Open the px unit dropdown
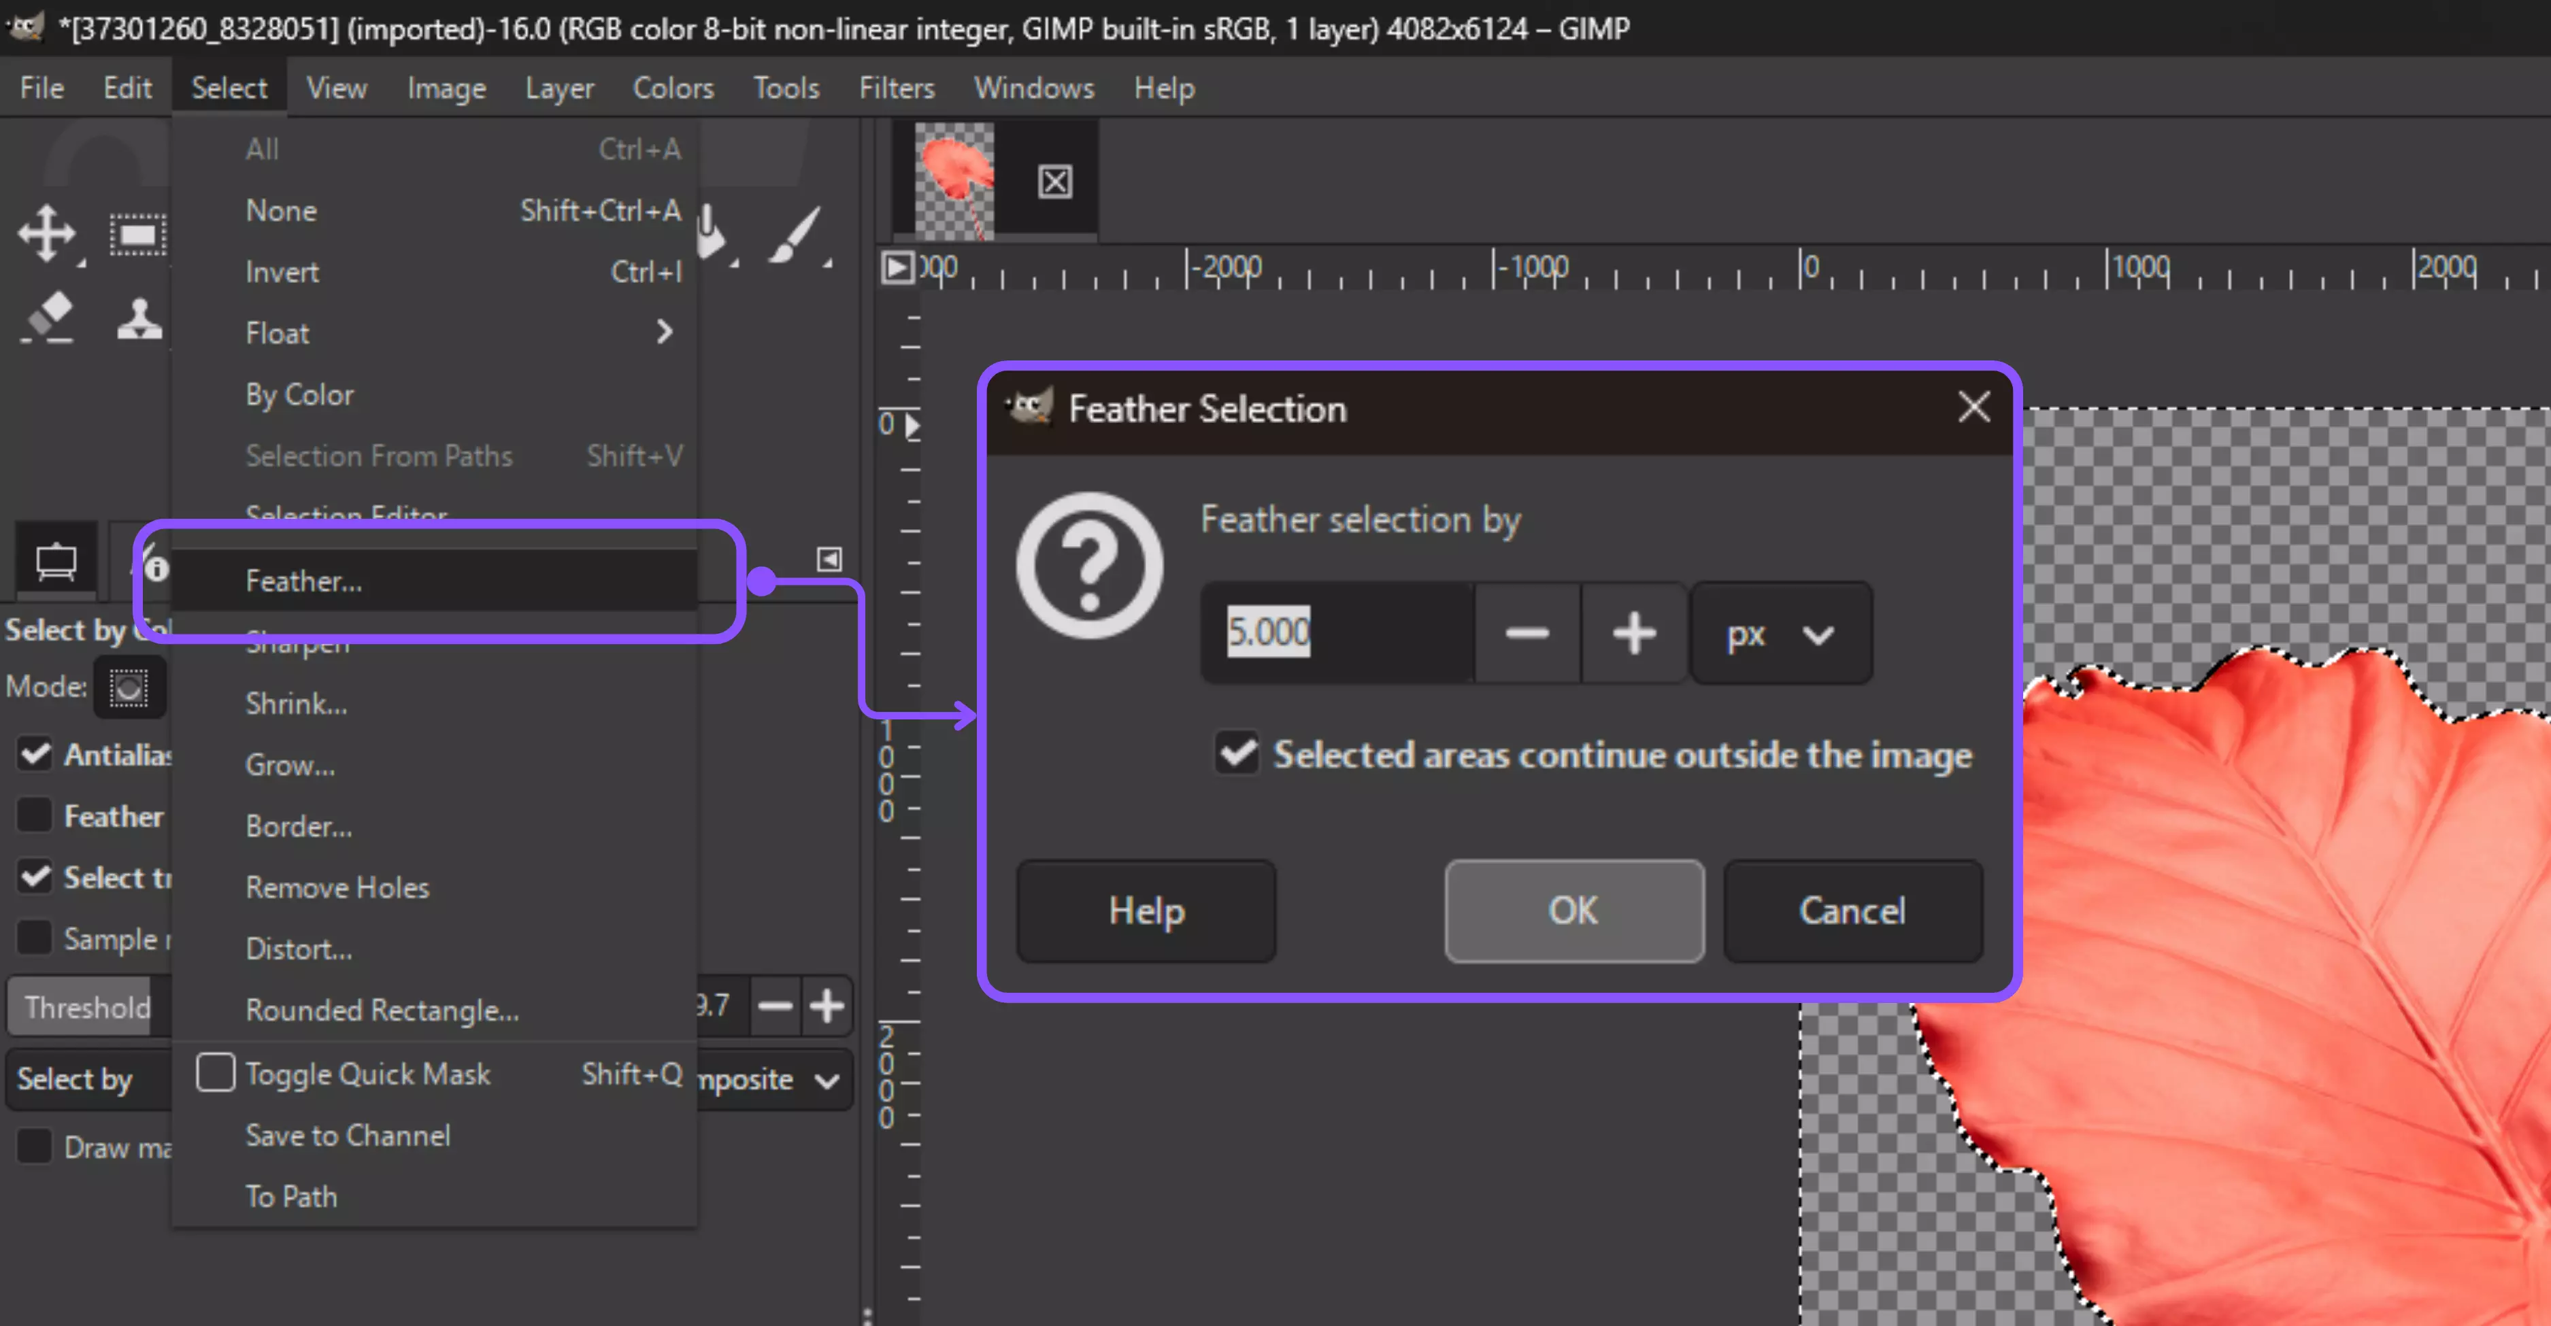The width and height of the screenshot is (2551, 1326). tap(1780, 633)
